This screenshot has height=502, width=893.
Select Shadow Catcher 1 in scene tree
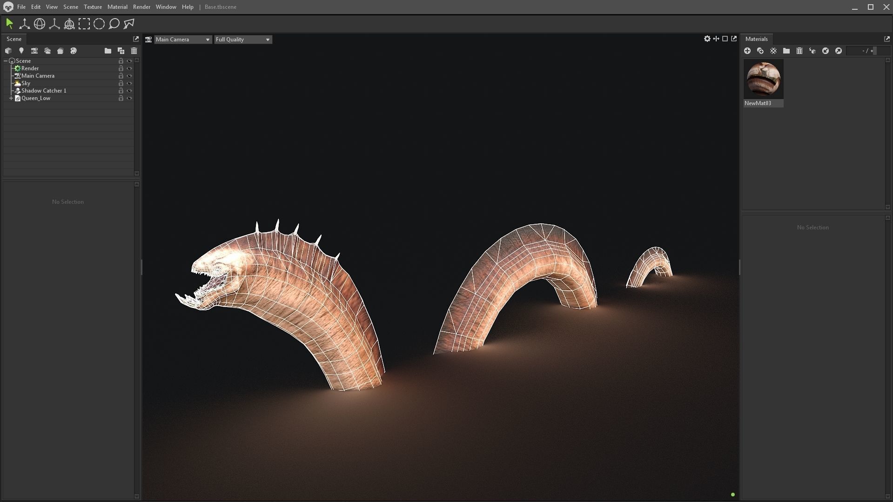(44, 91)
